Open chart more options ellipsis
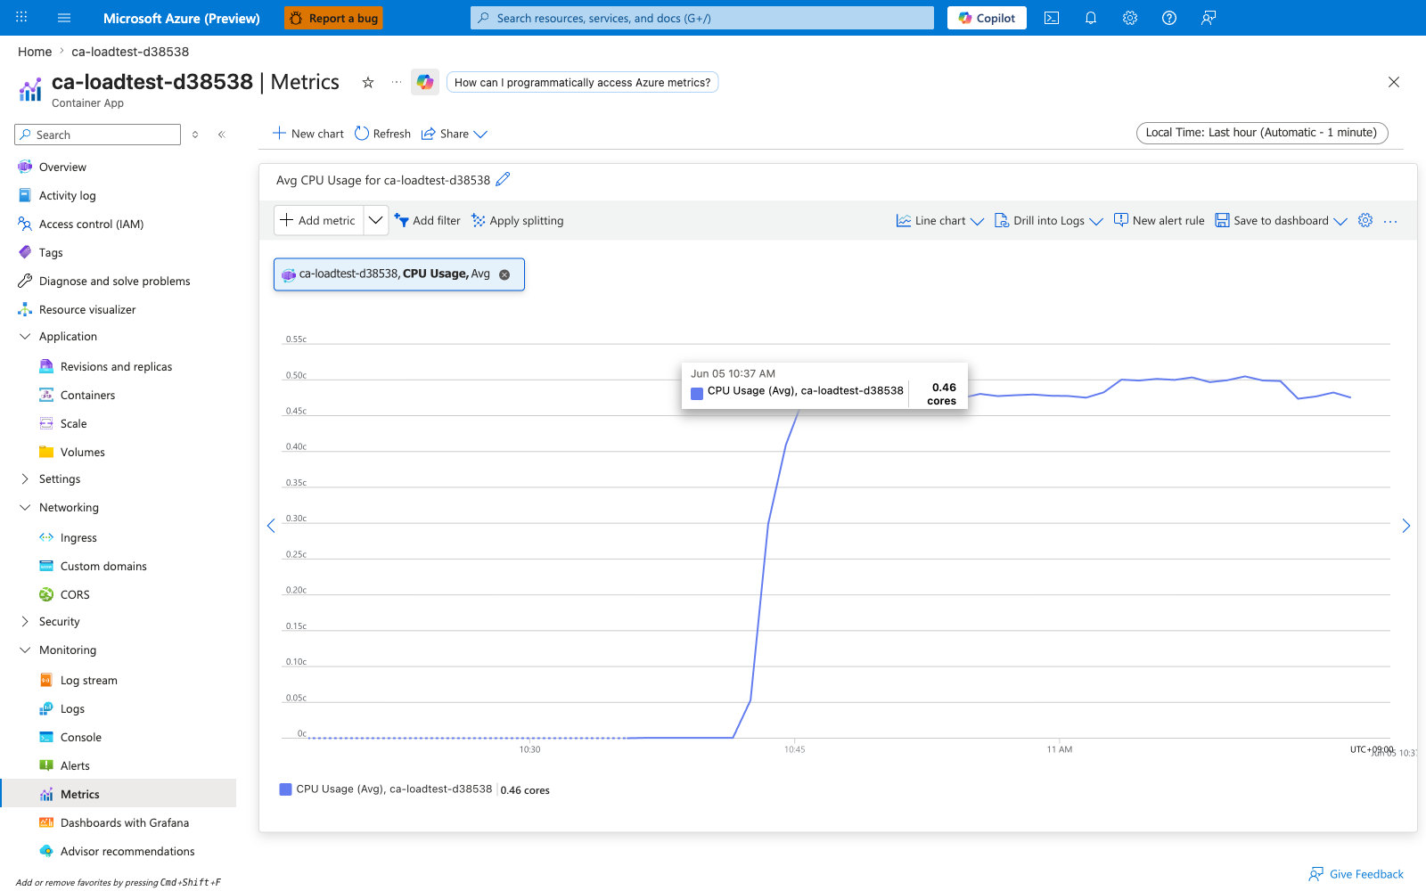 [1390, 221]
